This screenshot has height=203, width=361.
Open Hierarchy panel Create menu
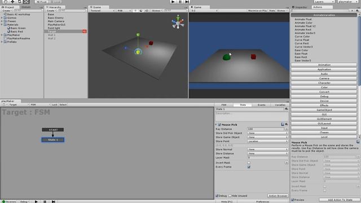click(x=51, y=11)
